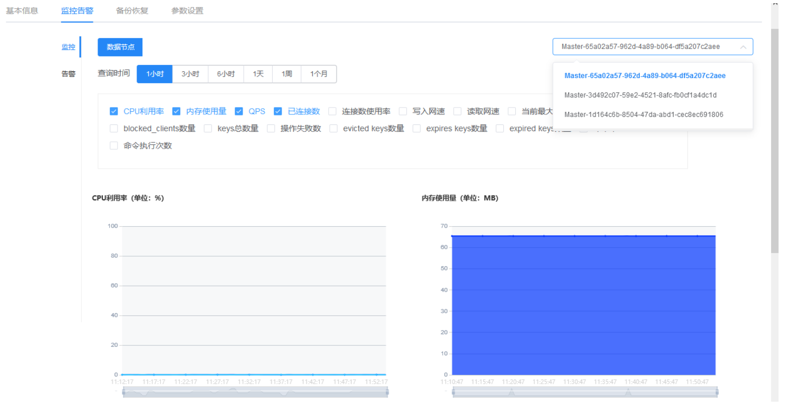The width and height of the screenshot is (787, 407).
Task: Set query time to 1小时
Action: click(155, 74)
